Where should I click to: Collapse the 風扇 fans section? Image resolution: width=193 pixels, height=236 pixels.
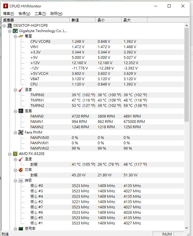pyautogui.click(x=15, y=111)
